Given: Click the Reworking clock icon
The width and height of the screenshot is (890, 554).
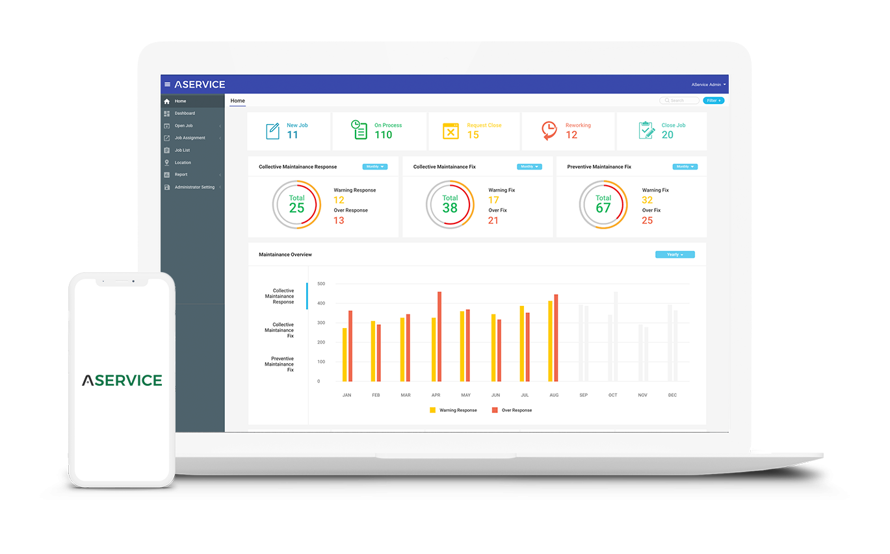Looking at the screenshot, I should tap(548, 130).
